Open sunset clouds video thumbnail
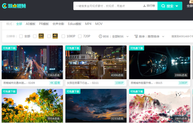Viewport: 193px width, 123px height. click(96, 106)
